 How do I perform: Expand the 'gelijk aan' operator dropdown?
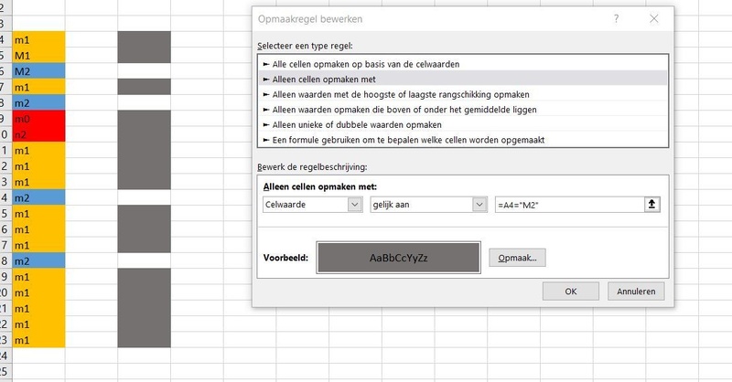[x=478, y=205]
